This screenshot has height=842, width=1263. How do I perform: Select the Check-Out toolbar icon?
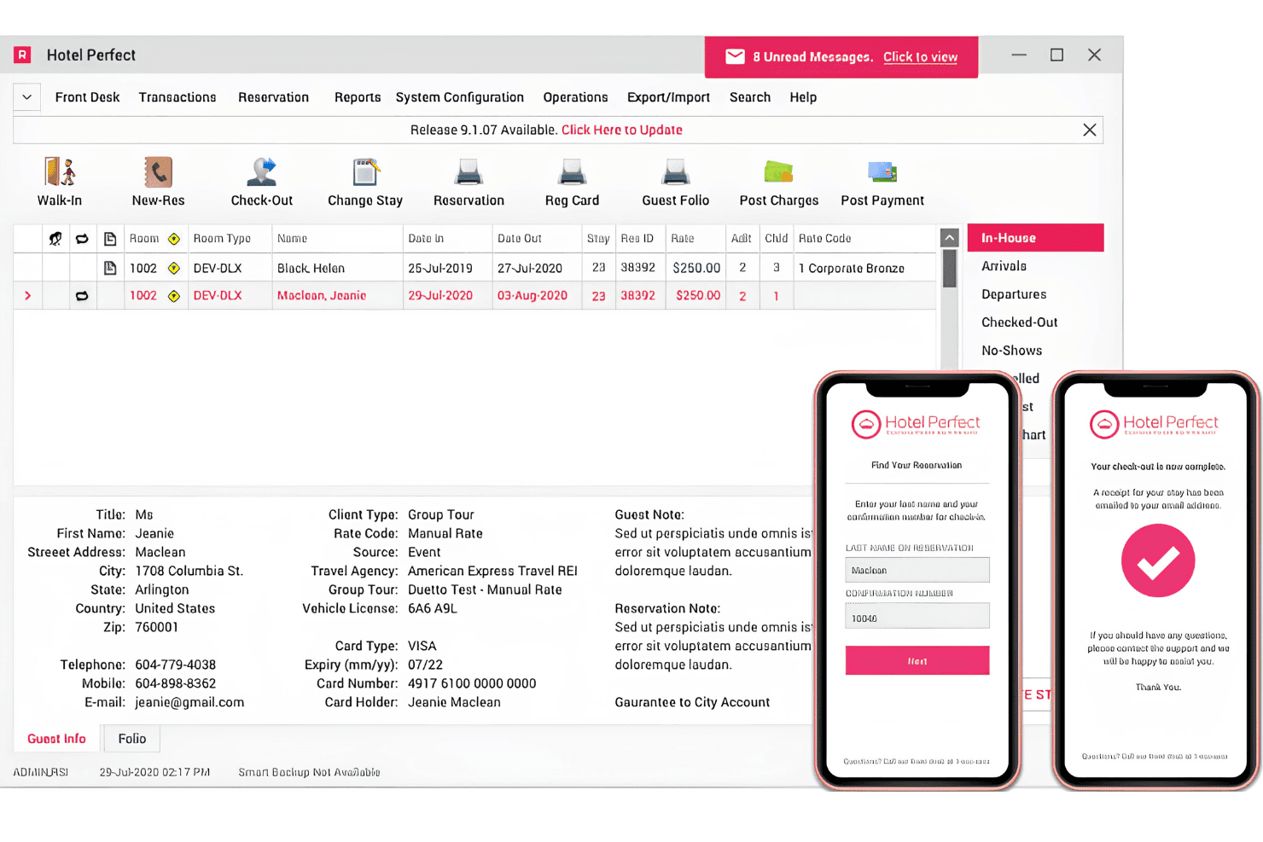click(262, 171)
